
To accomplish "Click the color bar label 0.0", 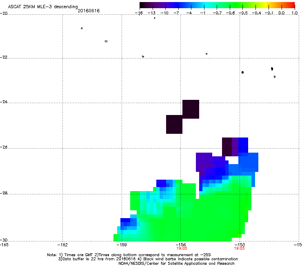I will point(282,13).
